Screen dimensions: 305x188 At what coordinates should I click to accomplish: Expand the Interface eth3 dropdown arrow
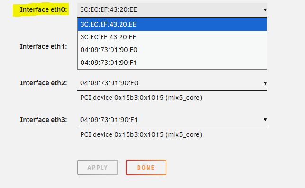265,120
